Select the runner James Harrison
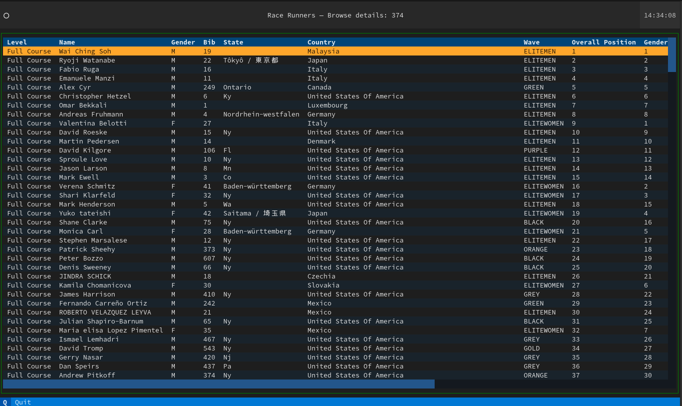The image size is (682, 406). click(x=335, y=294)
